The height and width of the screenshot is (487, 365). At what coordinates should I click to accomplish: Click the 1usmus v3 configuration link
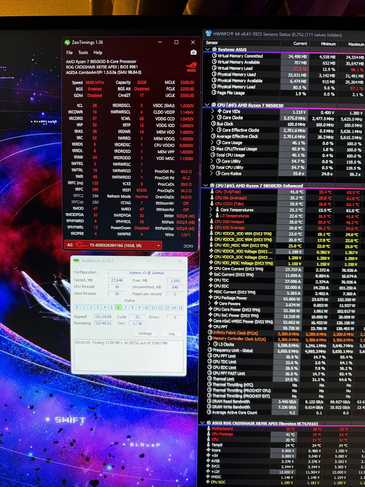146,273
